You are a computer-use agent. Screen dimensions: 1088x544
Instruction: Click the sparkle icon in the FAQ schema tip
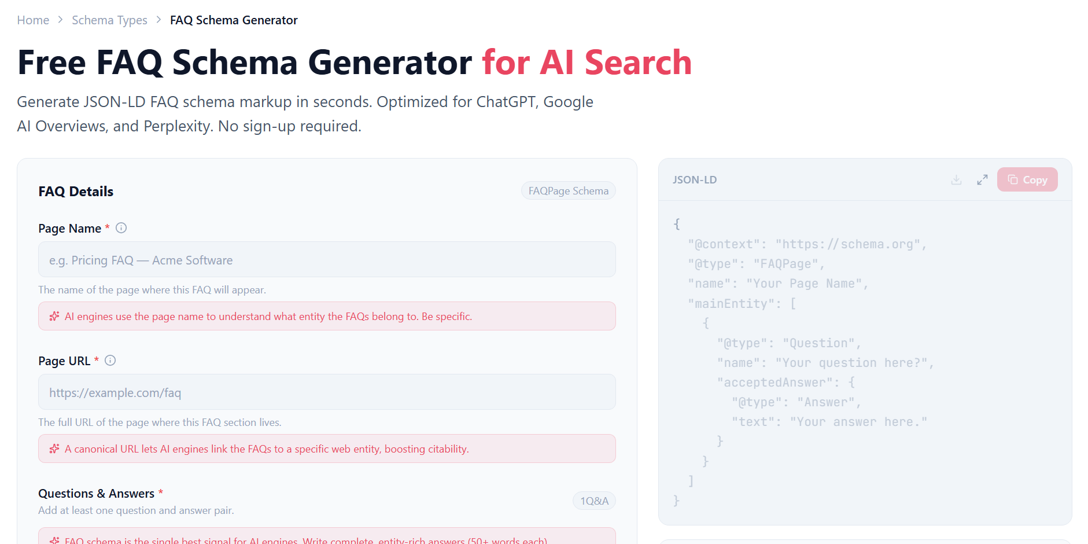pos(54,540)
